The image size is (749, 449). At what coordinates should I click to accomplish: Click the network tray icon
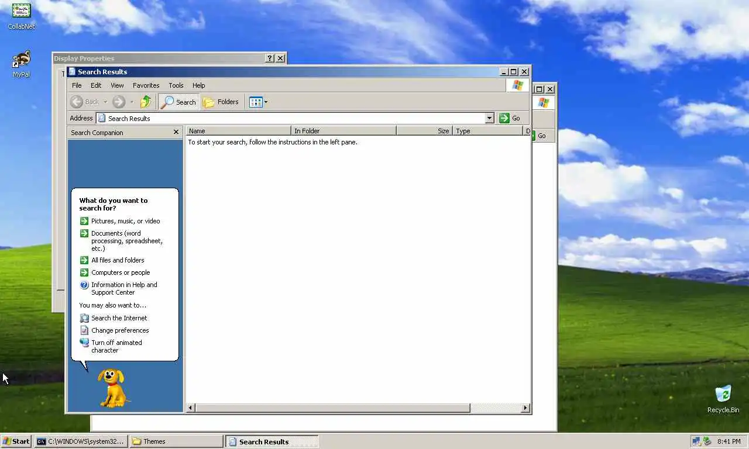click(696, 441)
